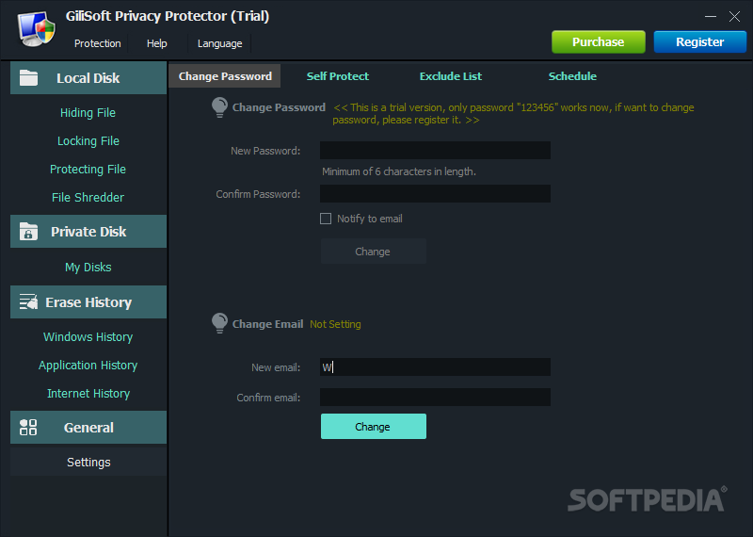Viewport: 753px width, 537px height.
Task: Open File Shredder in the sidebar
Action: (88, 197)
